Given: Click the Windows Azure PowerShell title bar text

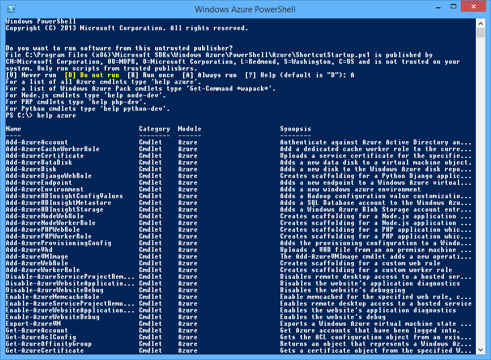Looking at the screenshot, I should tap(245, 9).
